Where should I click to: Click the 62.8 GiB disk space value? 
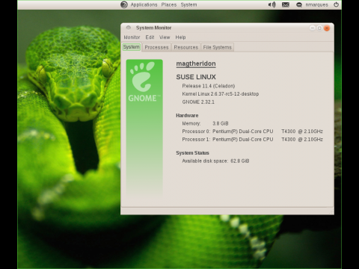pyautogui.click(x=240, y=161)
